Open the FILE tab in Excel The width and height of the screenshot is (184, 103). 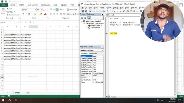tap(4, 5)
